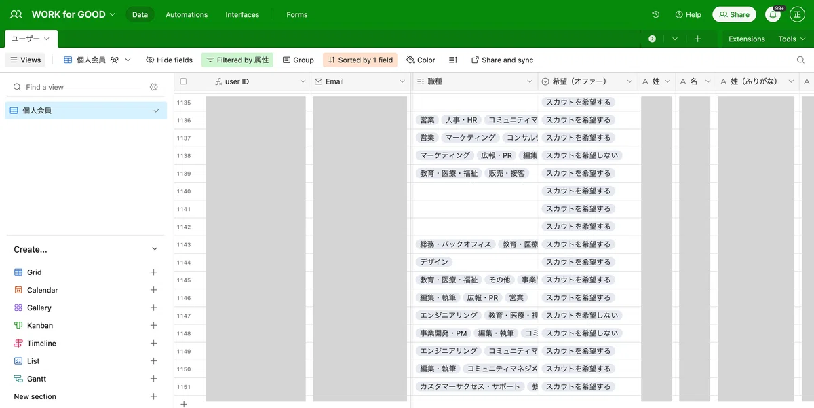Open the ユーザー table tab dropdown

[x=46, y=39]
